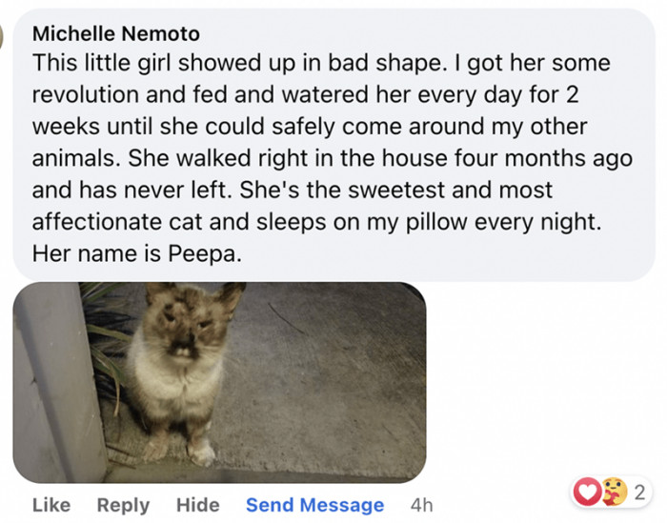Open Michelle Nemoto's profile name link

pos(116,33)
